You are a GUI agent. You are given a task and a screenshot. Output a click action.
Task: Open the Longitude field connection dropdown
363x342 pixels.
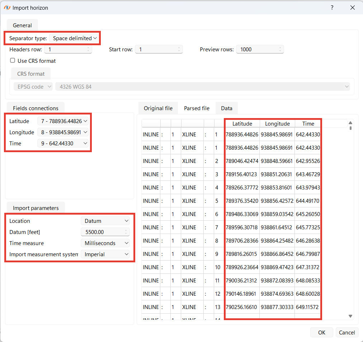tap(63, 132)
